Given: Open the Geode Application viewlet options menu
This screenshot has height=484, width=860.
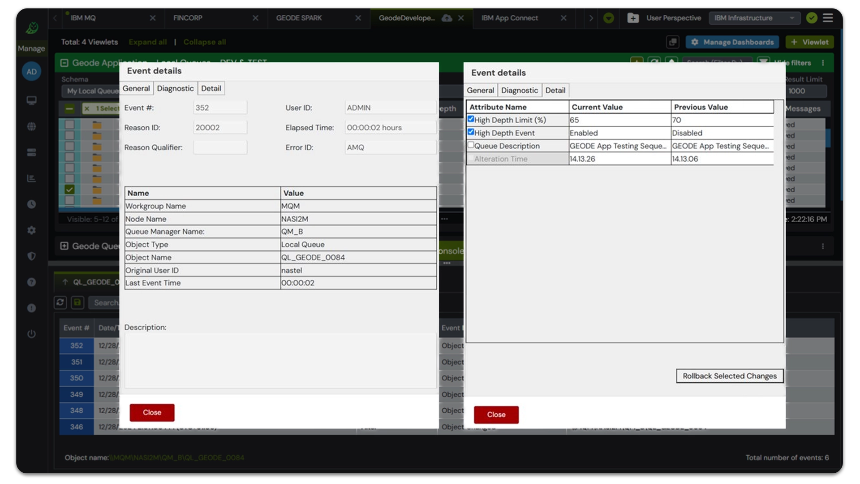Looking at the screenshot, I should point(823,63).
